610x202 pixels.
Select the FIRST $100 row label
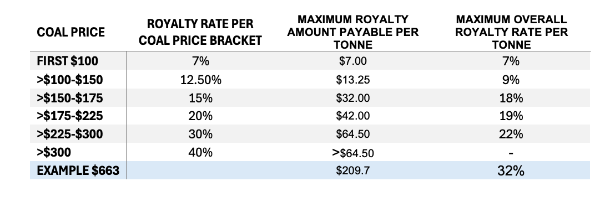point(68,61)
